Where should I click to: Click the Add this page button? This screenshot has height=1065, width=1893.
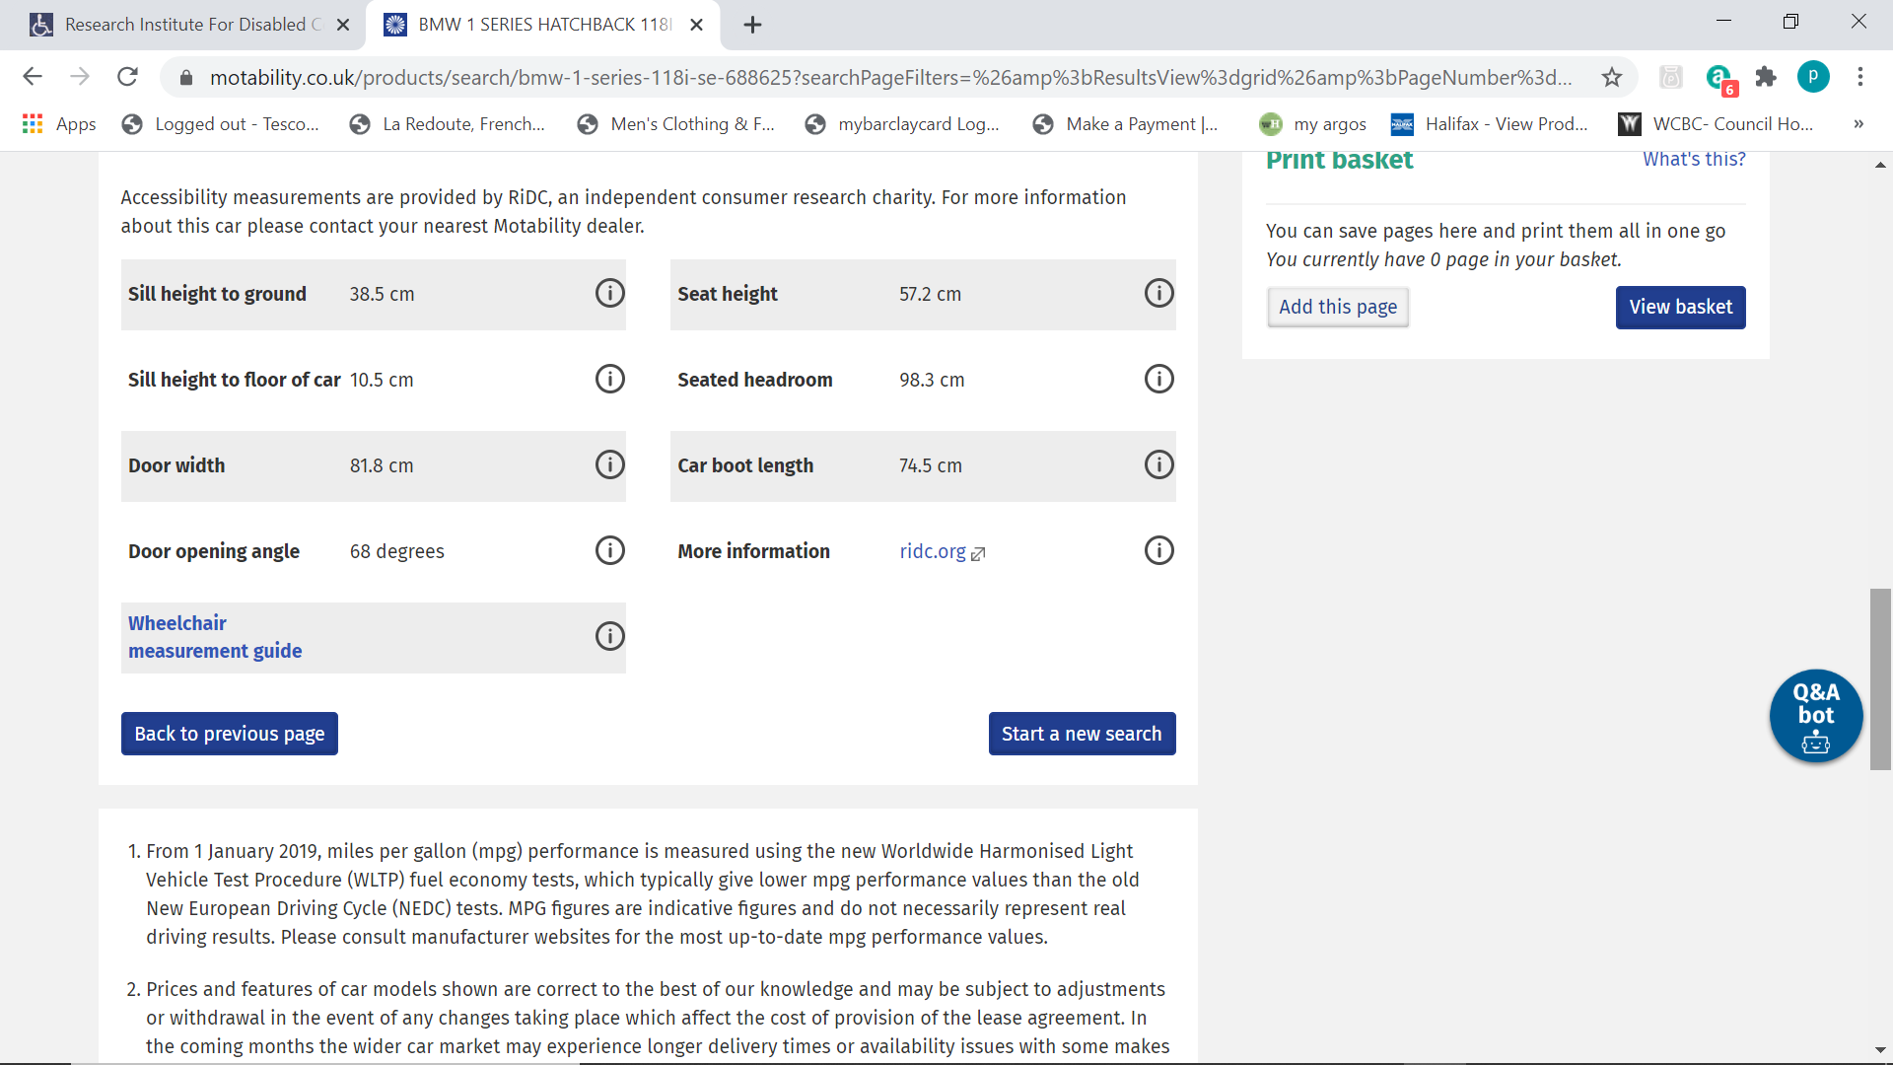(1337, 307)
